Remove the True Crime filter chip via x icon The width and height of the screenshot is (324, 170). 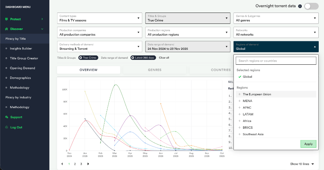click(81, 58)
